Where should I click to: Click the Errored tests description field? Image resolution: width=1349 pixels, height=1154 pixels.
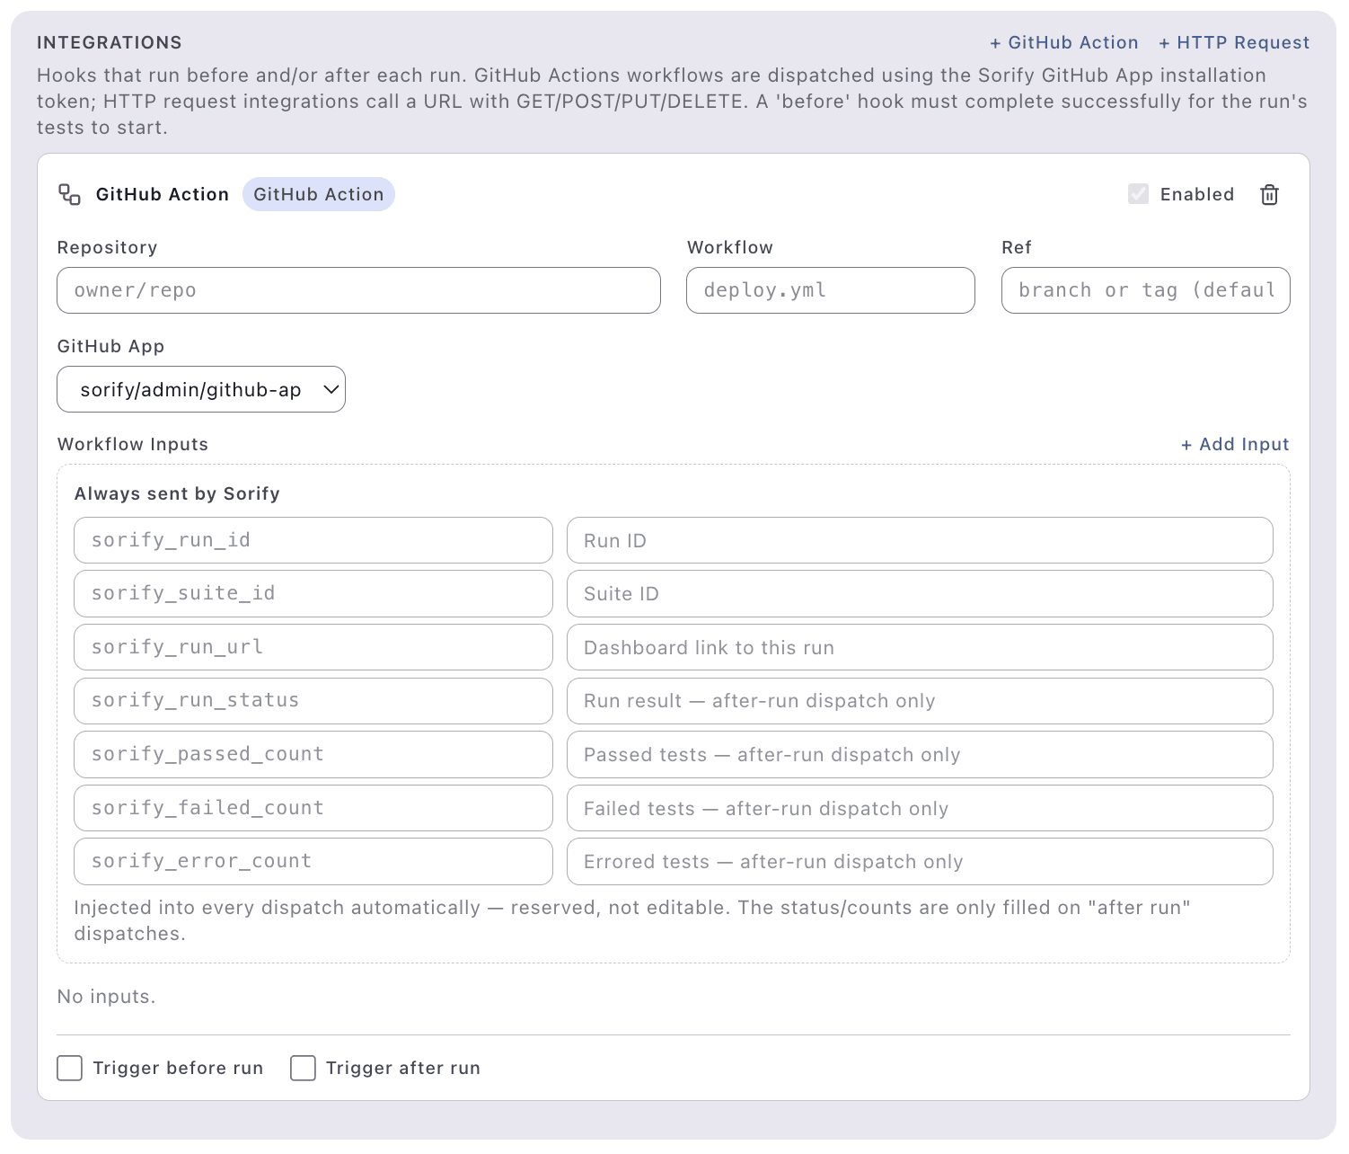click(x=920, y=861)
